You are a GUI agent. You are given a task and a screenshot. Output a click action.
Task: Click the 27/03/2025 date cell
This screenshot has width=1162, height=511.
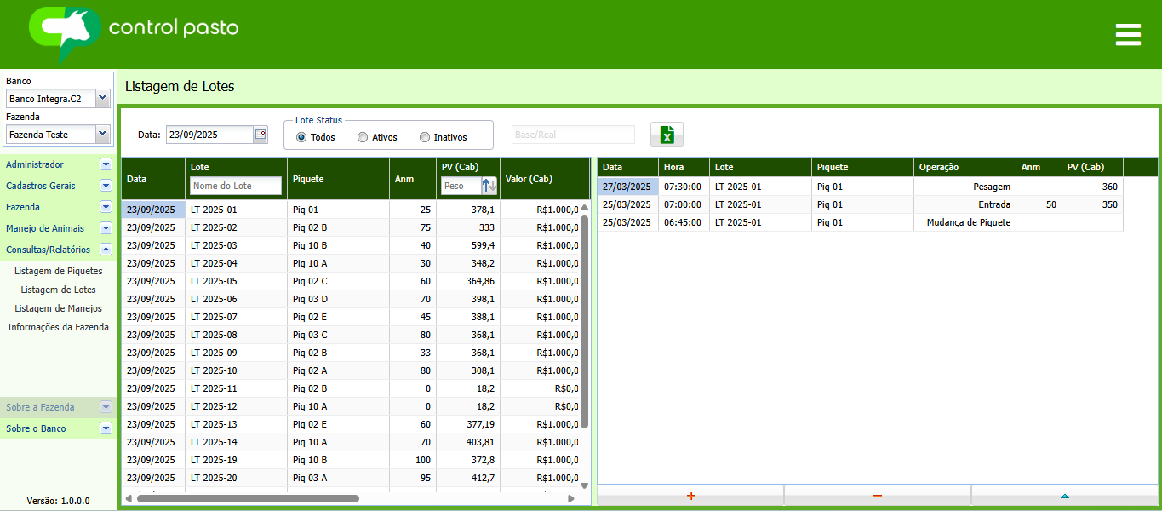[x=627, y=187]
